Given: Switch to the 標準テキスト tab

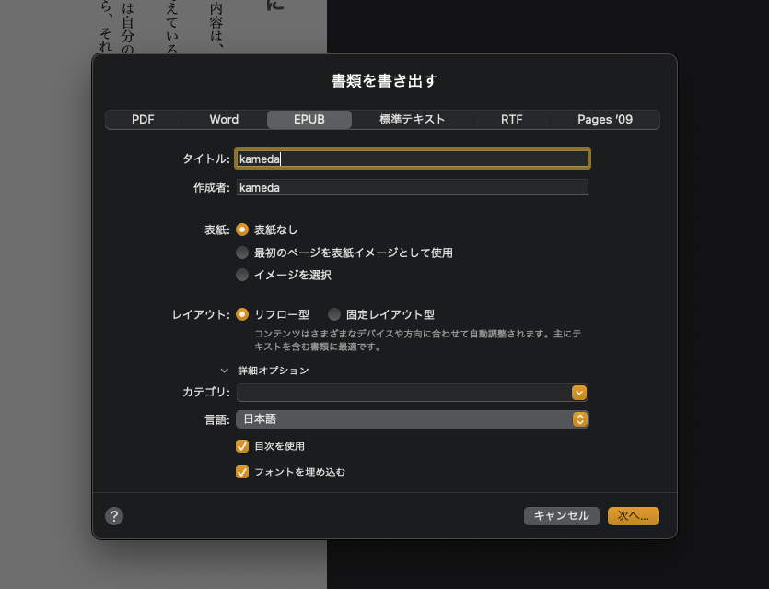Looking at the screenshot, I should click(x=413, y=119).
